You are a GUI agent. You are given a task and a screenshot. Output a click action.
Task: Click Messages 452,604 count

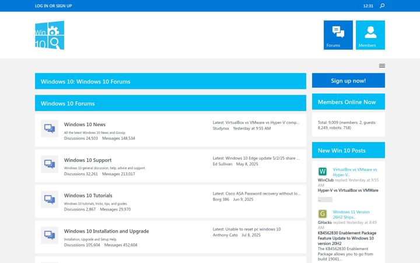click(121, 245)
